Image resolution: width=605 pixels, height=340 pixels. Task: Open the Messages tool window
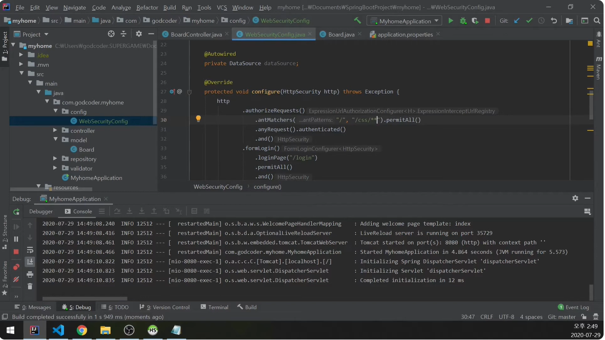(33, 307)
